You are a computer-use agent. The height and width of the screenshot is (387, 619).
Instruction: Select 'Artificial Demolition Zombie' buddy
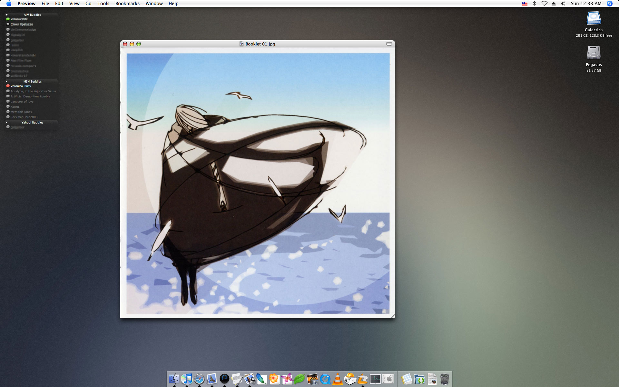31,96
